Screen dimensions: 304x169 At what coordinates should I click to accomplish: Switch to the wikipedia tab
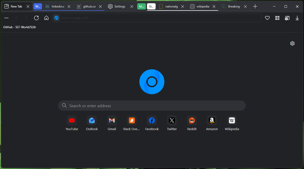(x=203, y=6)
